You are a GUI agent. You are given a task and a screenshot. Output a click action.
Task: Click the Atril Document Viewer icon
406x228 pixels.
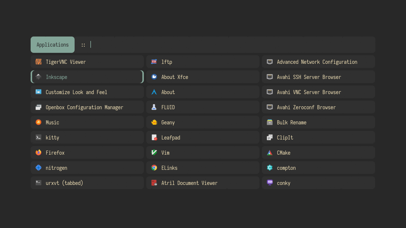point(154,183)
